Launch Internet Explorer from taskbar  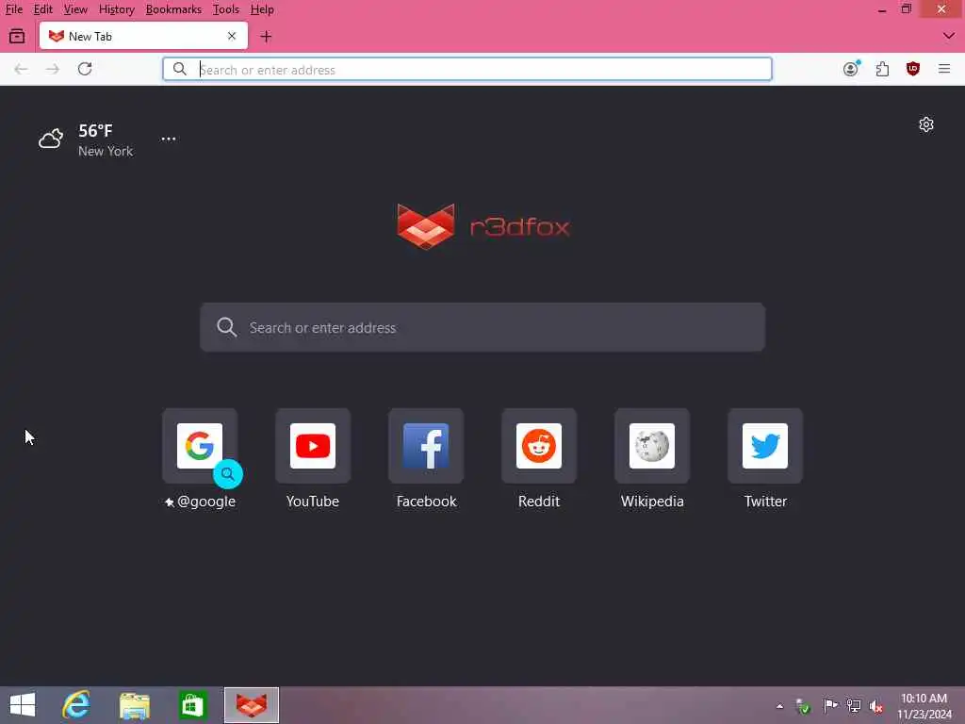pos(77,705)
